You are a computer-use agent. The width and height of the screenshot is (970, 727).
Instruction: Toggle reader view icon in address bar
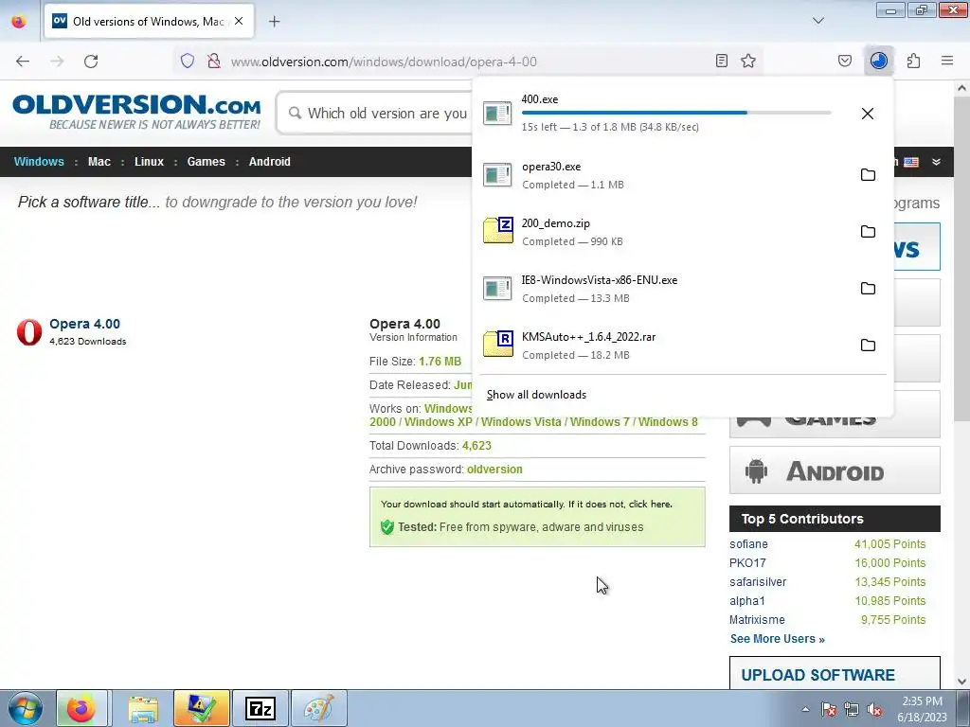click(x=721, y=61)
